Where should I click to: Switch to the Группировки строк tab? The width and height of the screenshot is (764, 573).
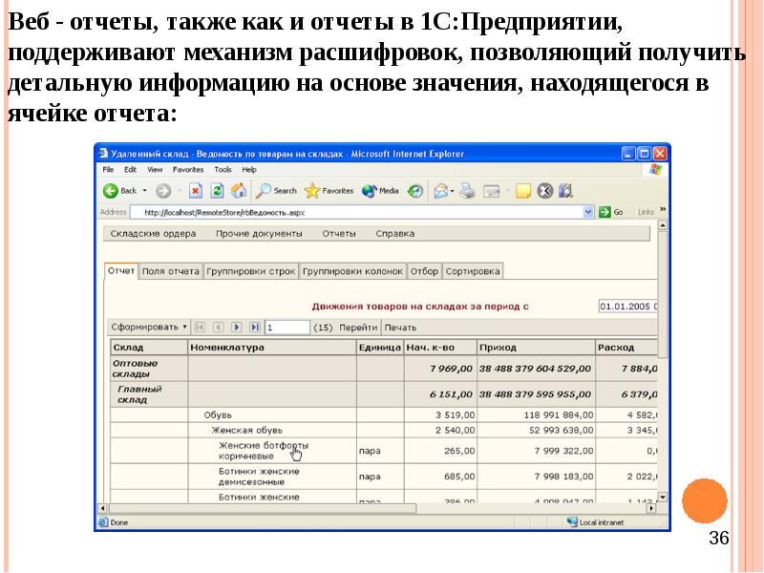[251, 271]
